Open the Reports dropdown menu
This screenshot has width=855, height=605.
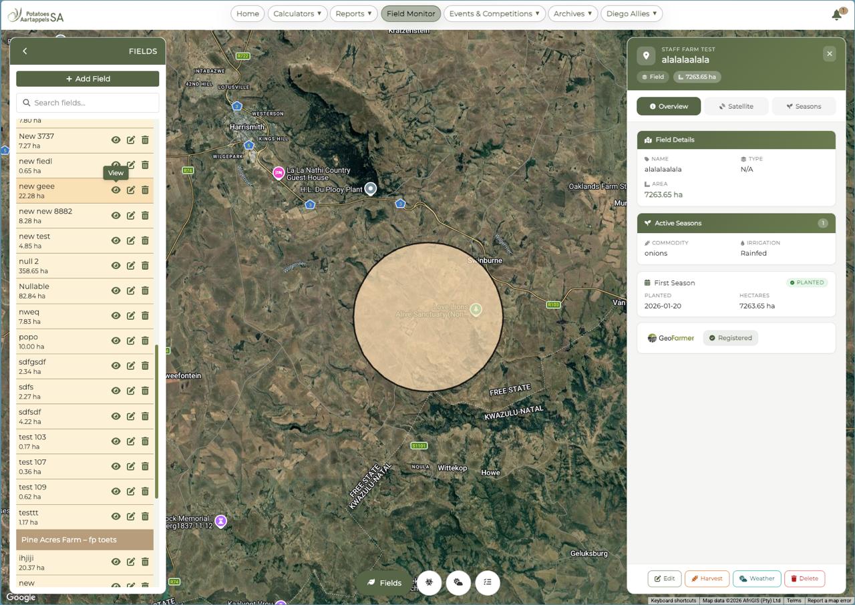354,13
